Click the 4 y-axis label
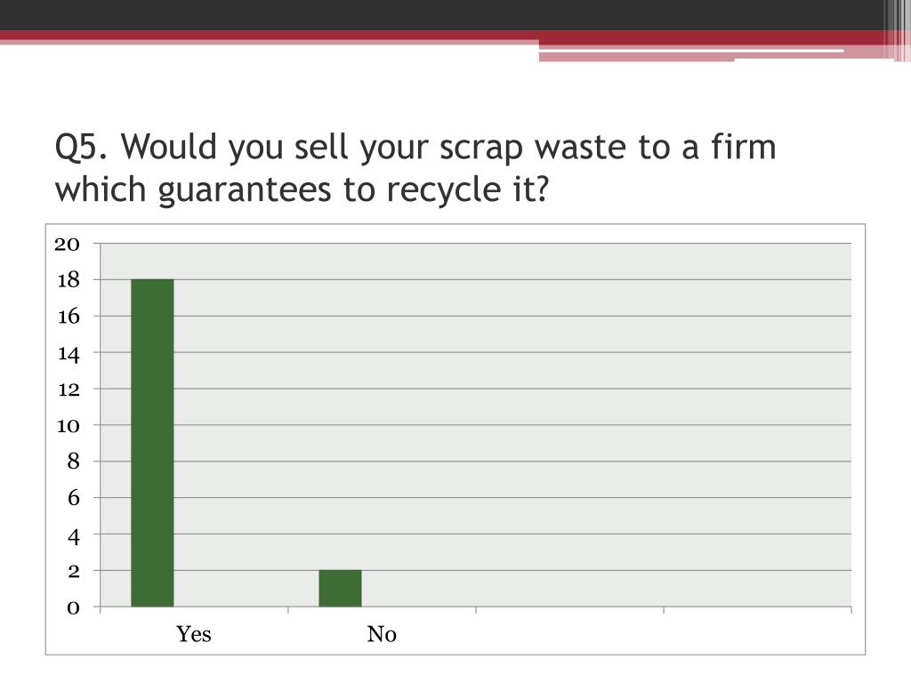This screenshot has width=911, height=683. [73, 535]
